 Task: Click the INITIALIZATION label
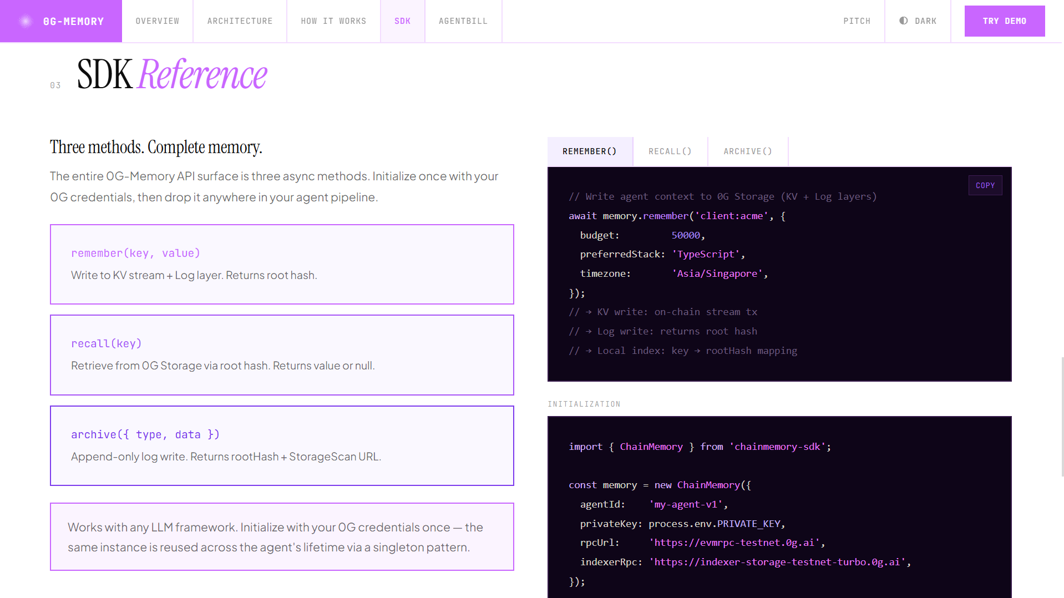point(584,404)
